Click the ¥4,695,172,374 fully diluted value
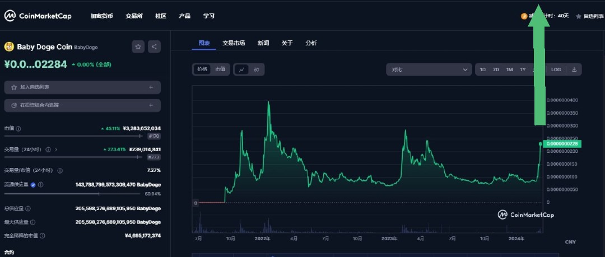605x257 pixels. tap(143, 235)
